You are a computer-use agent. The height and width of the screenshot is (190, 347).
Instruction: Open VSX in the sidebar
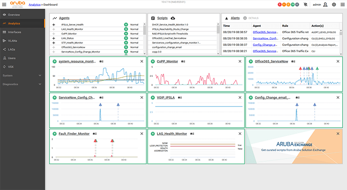[x=22, y=67]
